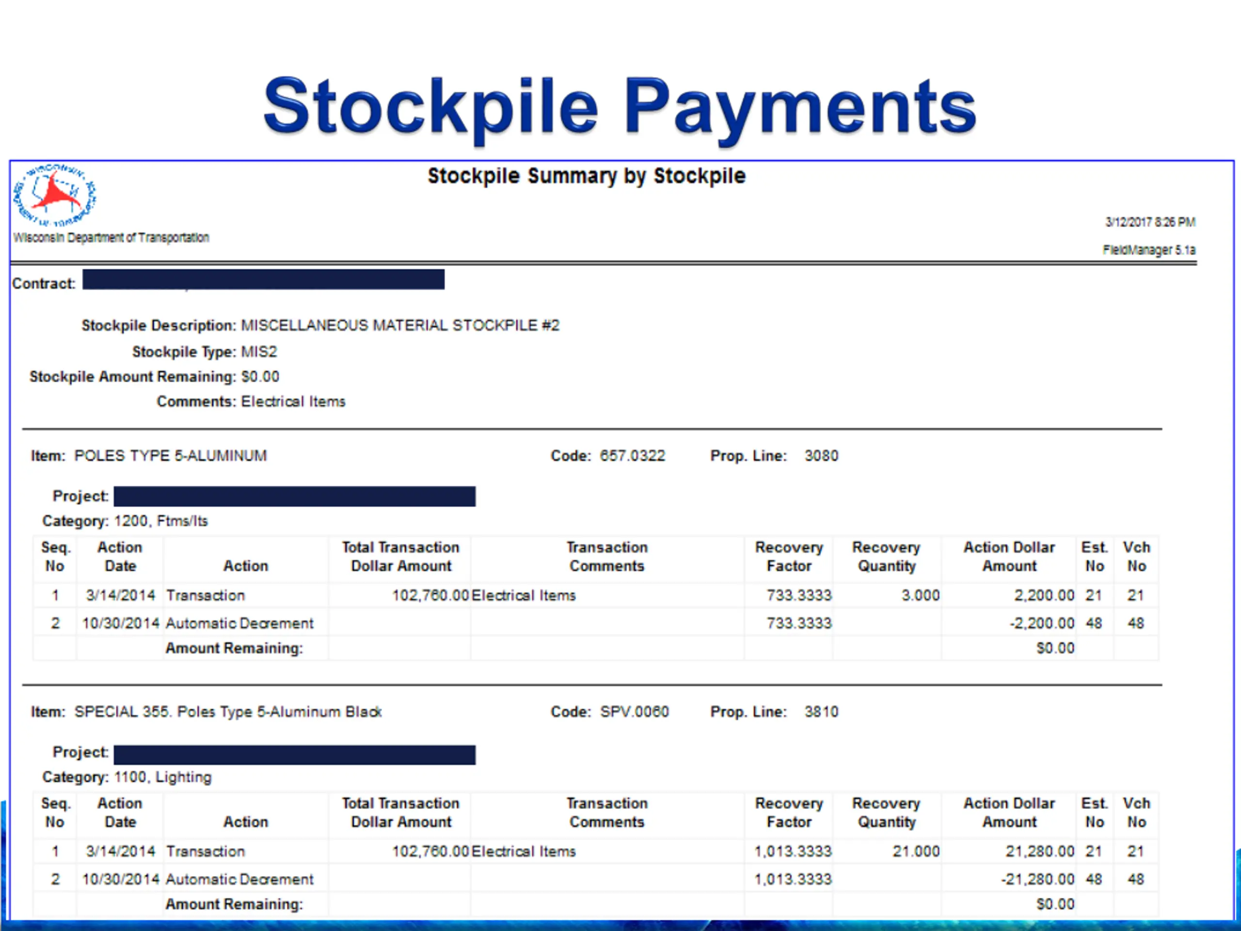
Task: Click MISCELLANEOUS MATERIAL STOCKPILE #2 description
Action: point(400,325)
